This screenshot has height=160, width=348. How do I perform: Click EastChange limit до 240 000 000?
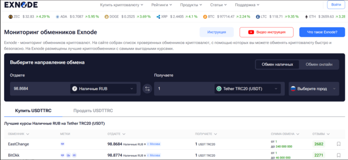[281, 146]
